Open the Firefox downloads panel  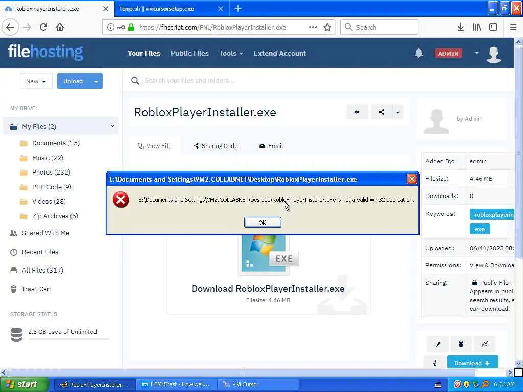(461, 27)
